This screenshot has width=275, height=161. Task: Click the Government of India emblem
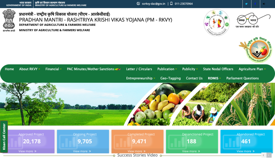pos(9,20)
